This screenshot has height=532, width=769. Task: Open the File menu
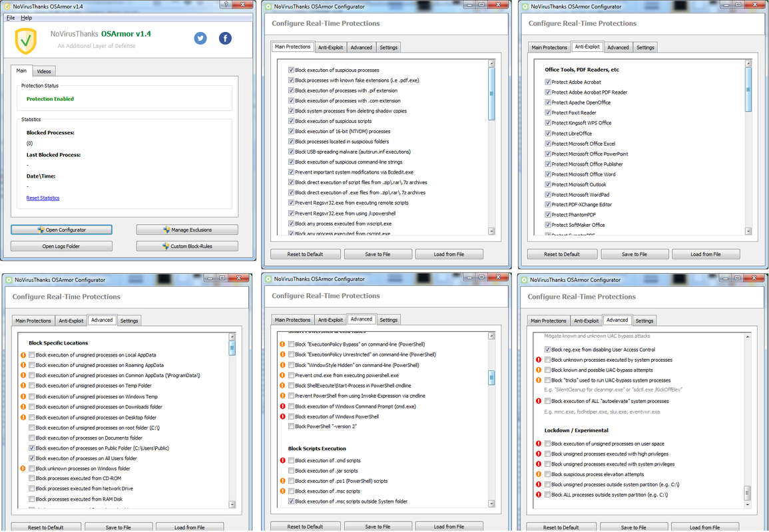tap(10, 18)
